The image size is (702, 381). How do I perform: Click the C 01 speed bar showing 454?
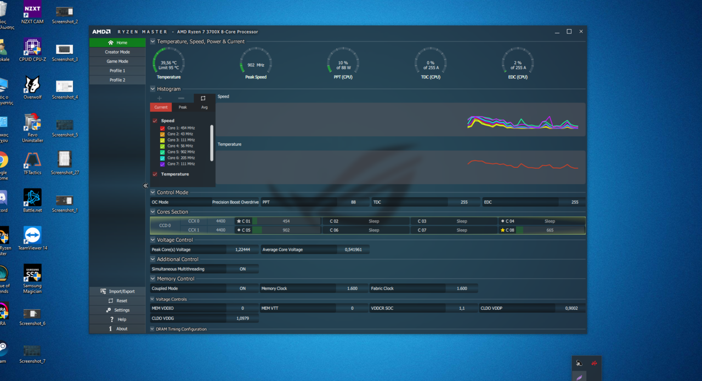point(286,221)
